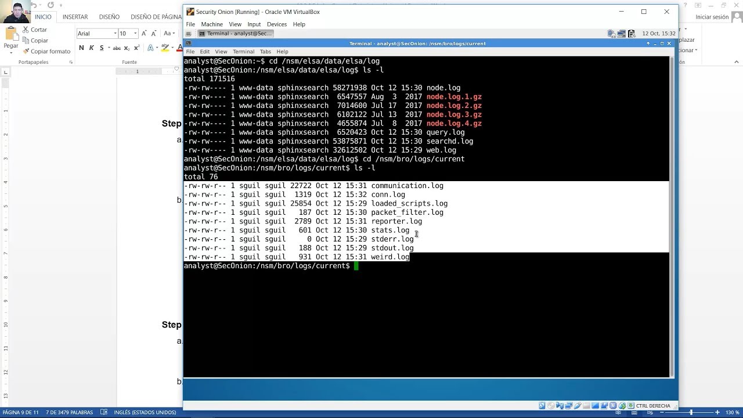Open the Arial font name dropdown
This screenshot has height=418, width=743.
coord(114,34)
